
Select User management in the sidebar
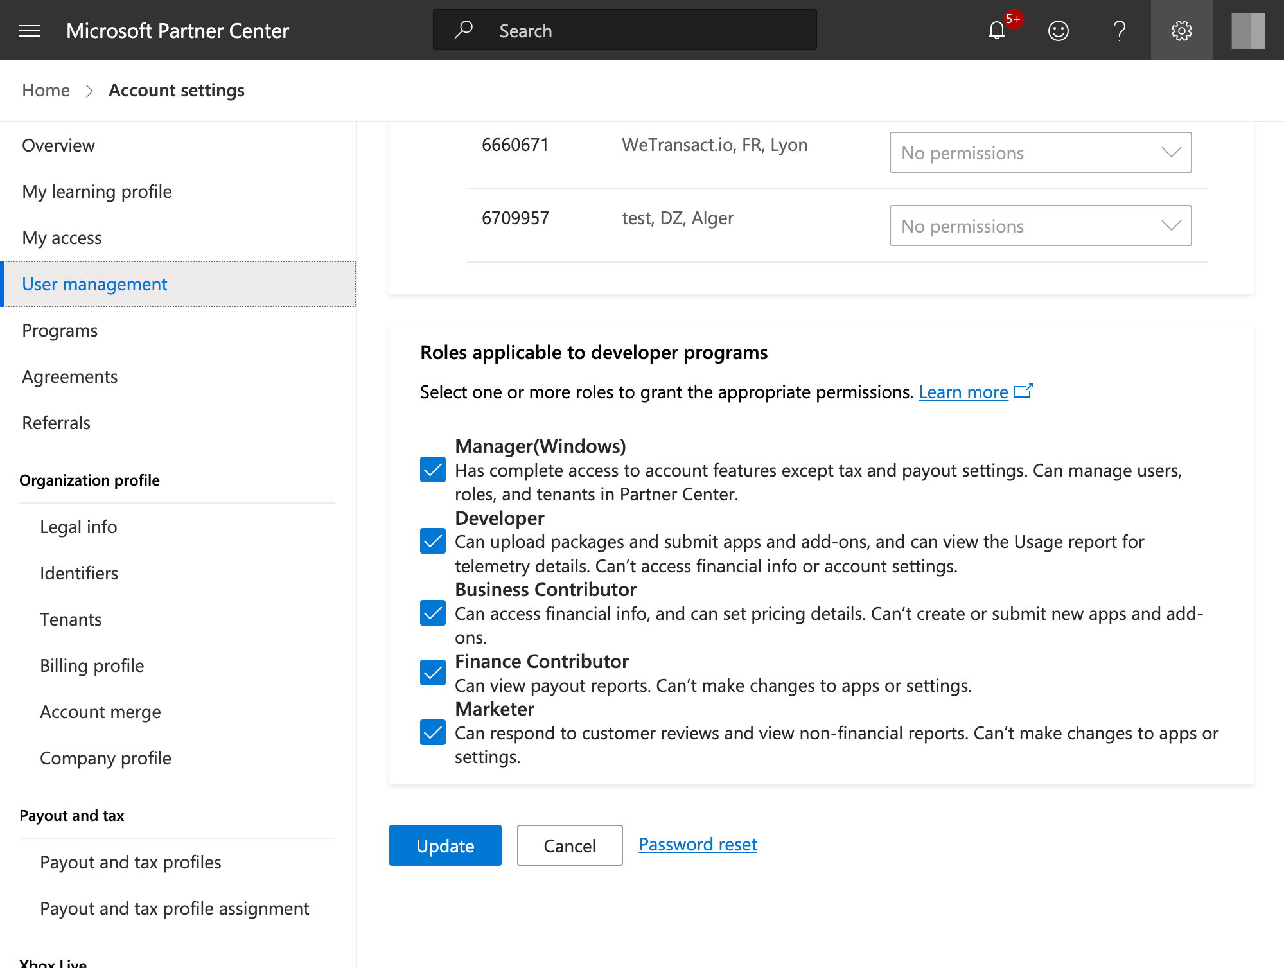coord(179,284)
